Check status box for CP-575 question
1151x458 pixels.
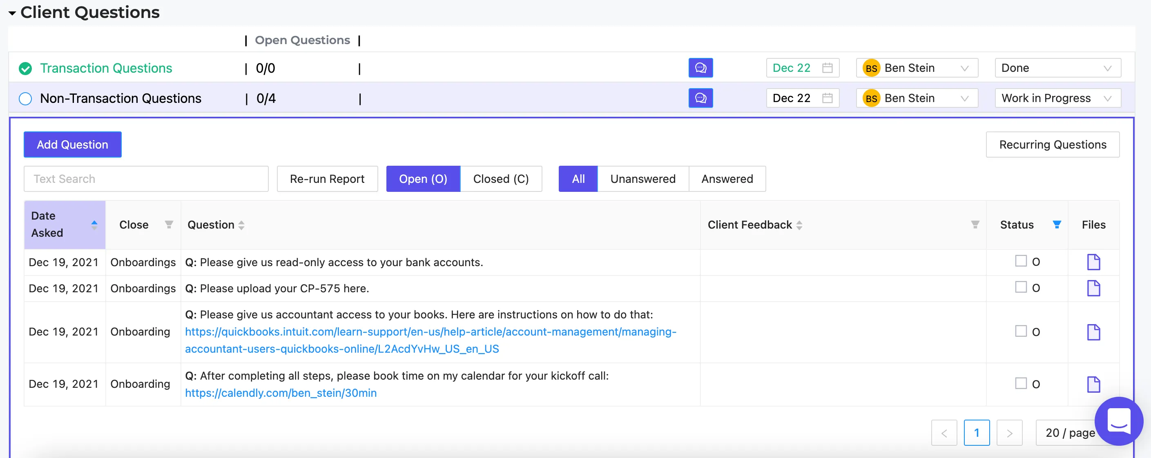[1021, 287]
